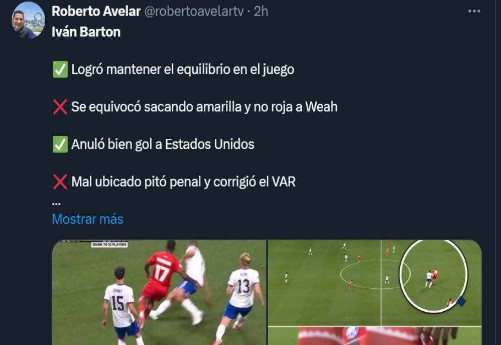Click the 2h timestamp of the tweet
The image size is (501, 345).
(261, 12)
